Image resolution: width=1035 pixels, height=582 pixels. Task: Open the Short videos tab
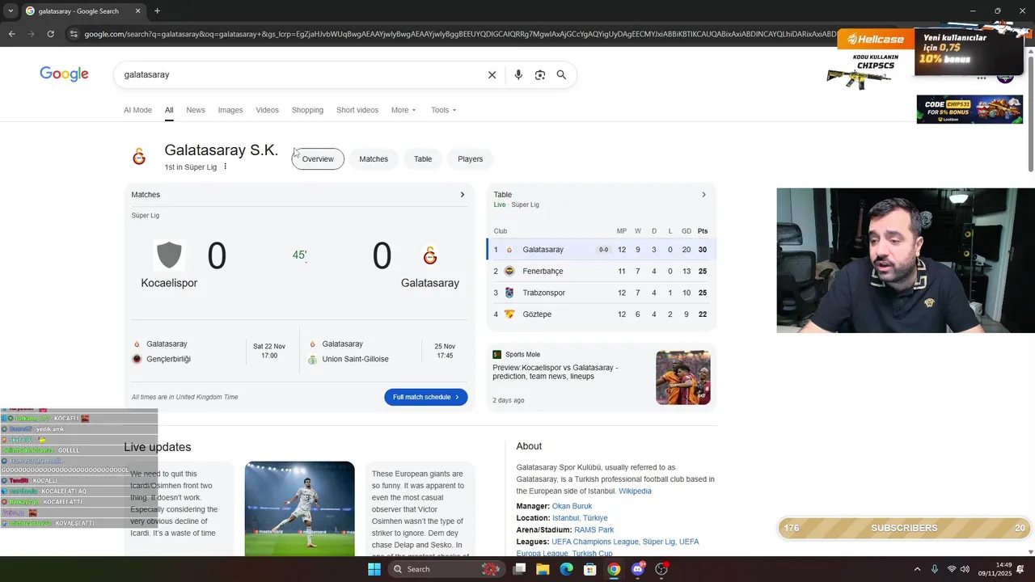point(357,110)
